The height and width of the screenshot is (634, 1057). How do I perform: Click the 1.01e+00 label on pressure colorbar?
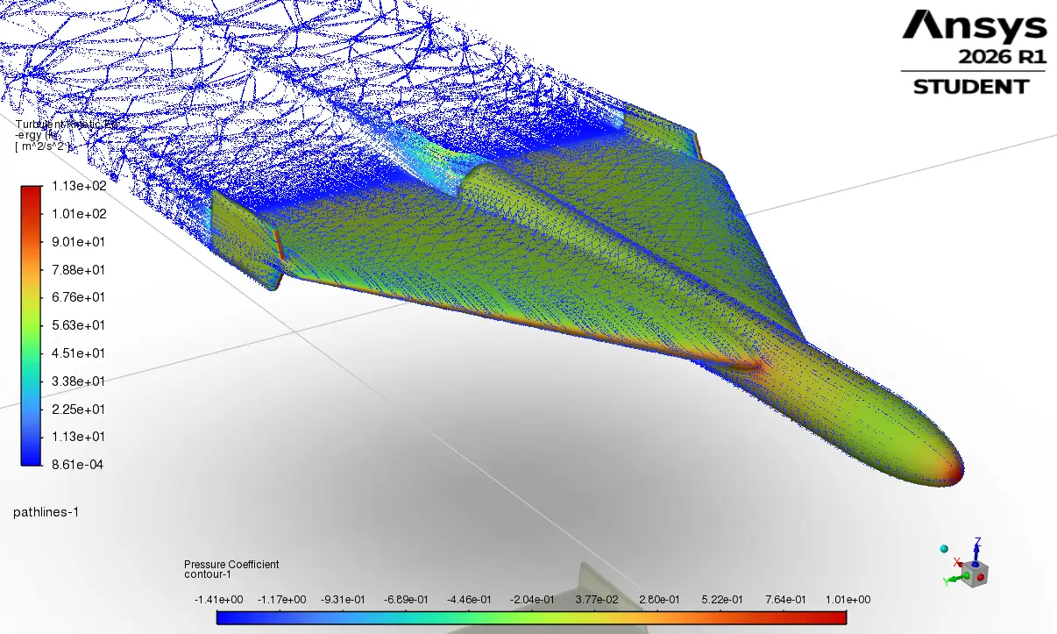point(847,599)
